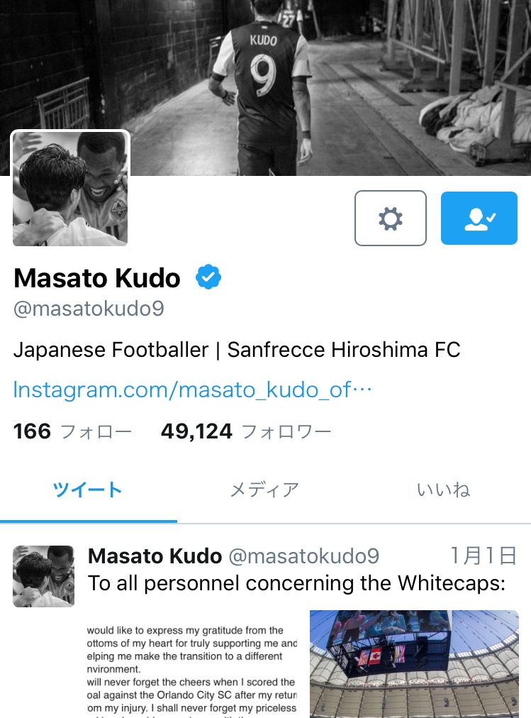Open the Instagram.com/masato_kudo_of link
This screenshot has height=718, width=531.
pyautogui.click(x=192, y=390)
